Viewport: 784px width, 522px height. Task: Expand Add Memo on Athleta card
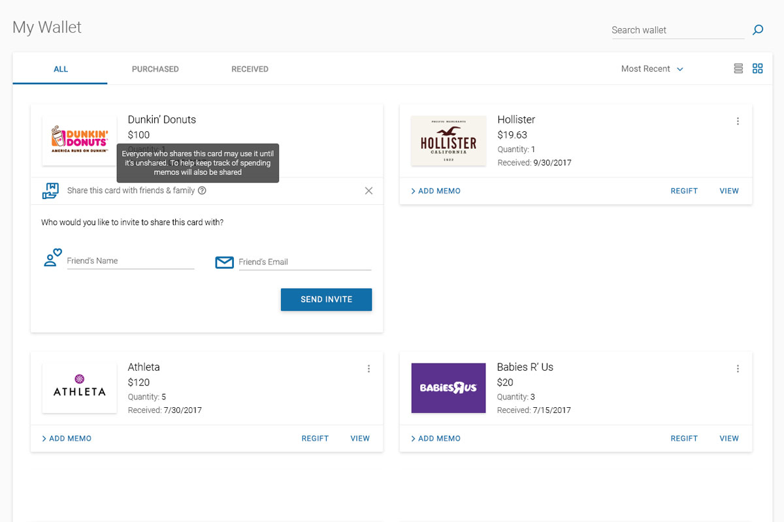[x=67, y=438]
